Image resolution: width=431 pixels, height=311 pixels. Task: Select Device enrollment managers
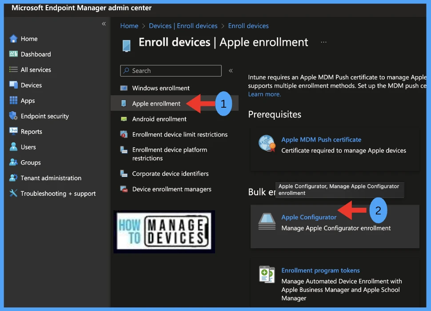pos(172,189)
